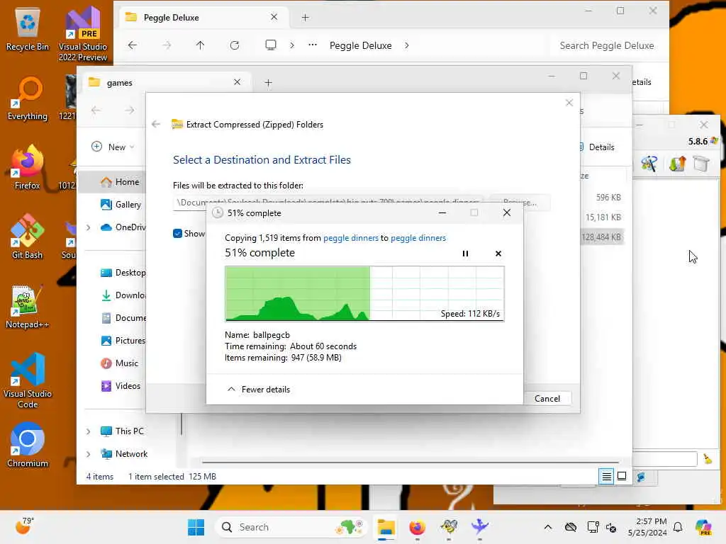The image size is (726, 544).
Task: Show hidden system tray icons
Action: [548, 527]
